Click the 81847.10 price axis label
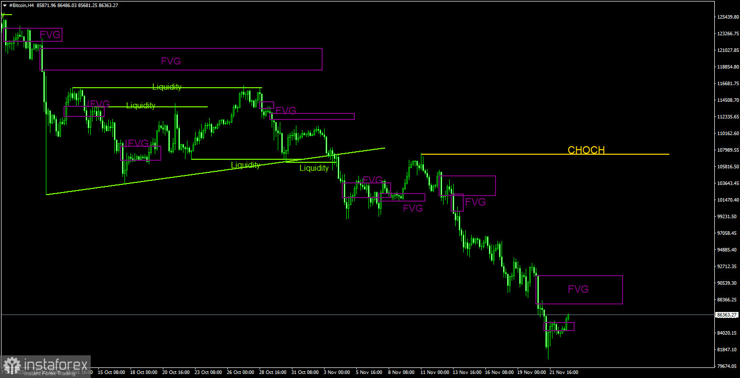740x378 pixels. [726, 349]
